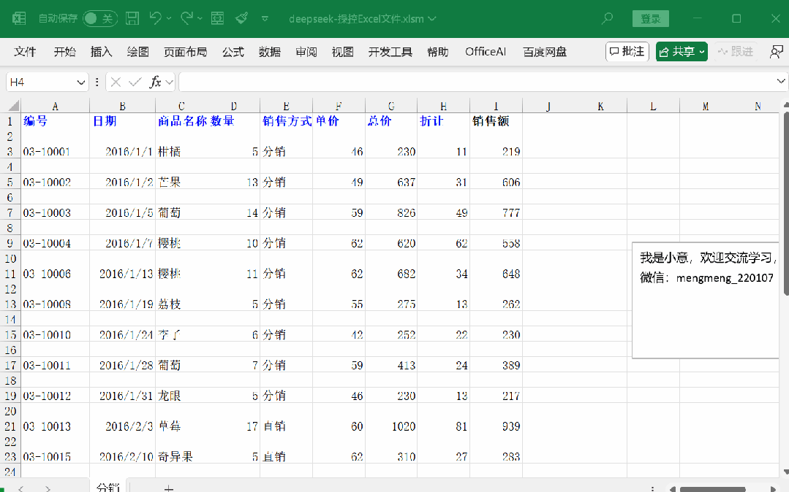Image resolution: width=789 pixels, height=492 pixels.
Task: Click the 销售方式 header cell
Action: pyautogui.click(x=287, y=121)
